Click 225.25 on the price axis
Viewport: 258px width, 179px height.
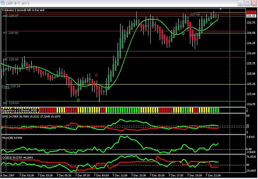coord(251,84)
